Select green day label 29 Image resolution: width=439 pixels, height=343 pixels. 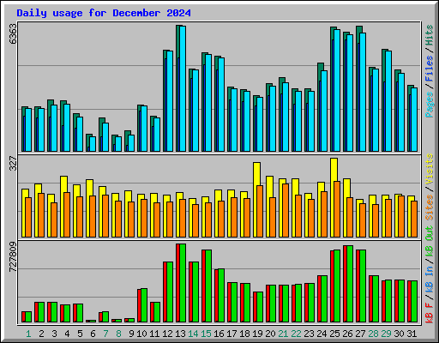(x=386, y=334)
